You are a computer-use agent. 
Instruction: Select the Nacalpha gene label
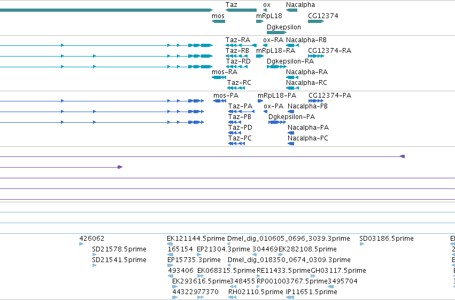click(x=300, y=5)
